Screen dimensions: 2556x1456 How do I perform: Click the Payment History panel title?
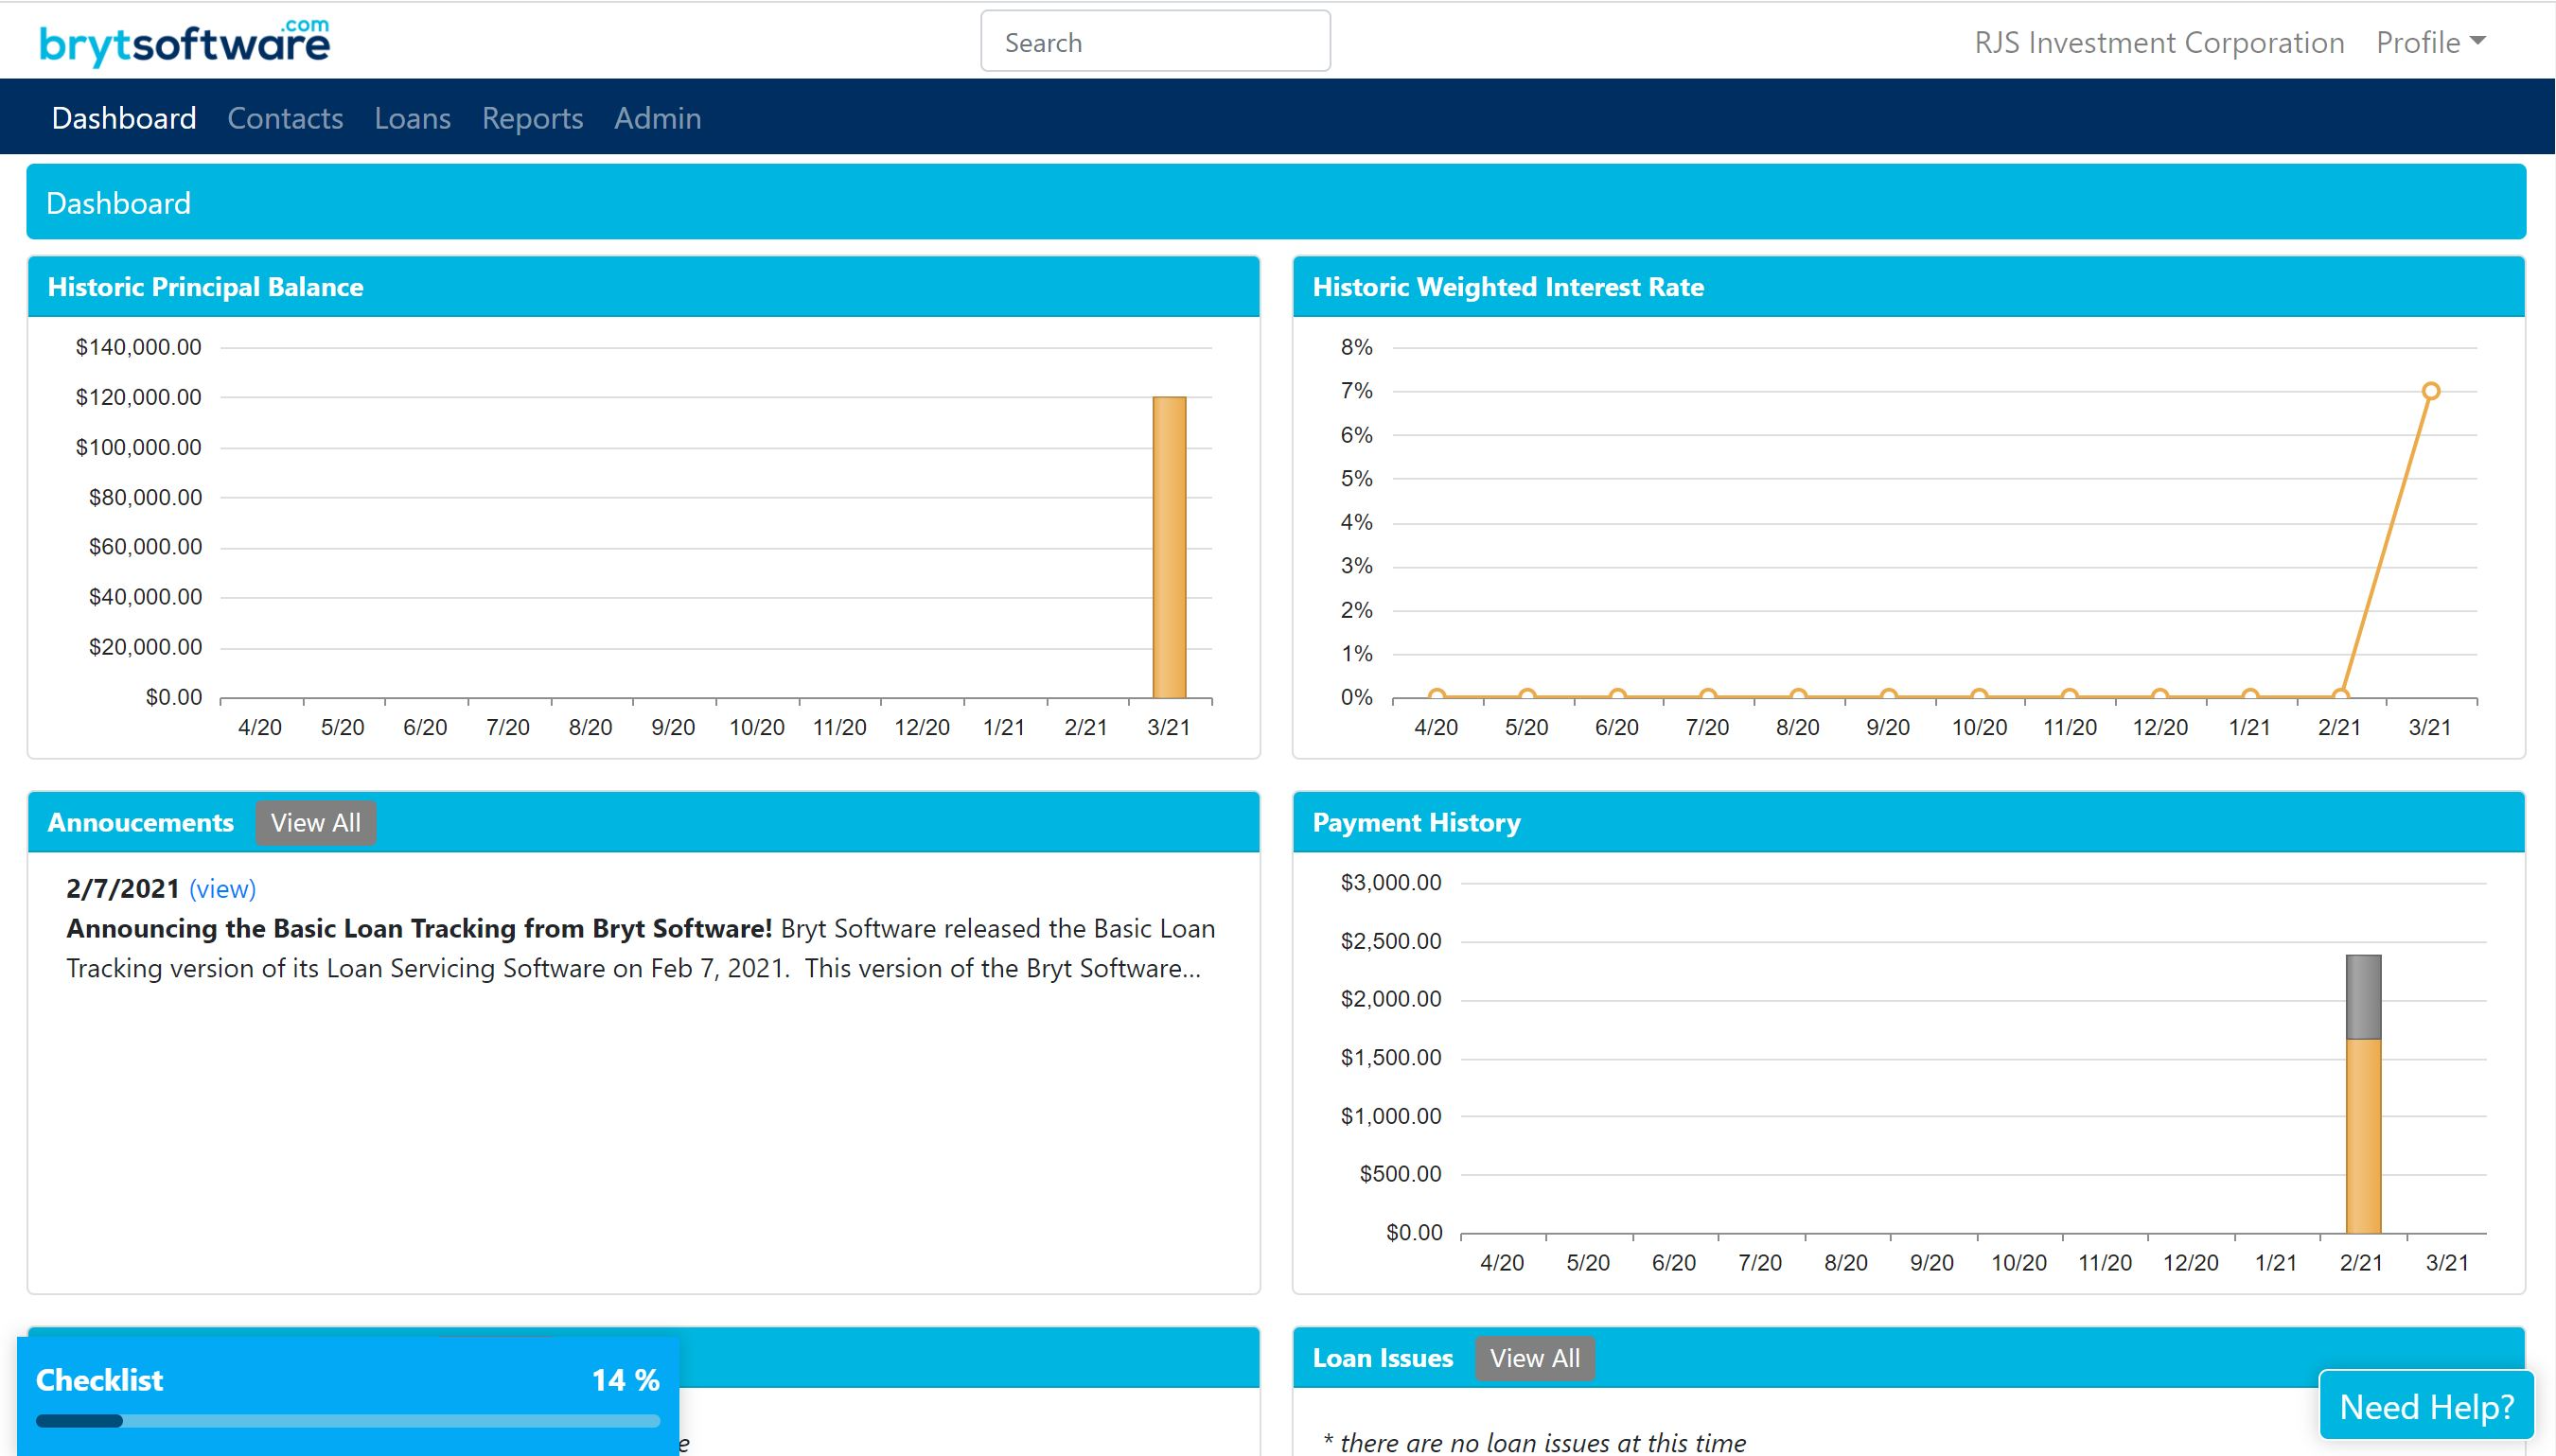click(x=1417, y=822)
